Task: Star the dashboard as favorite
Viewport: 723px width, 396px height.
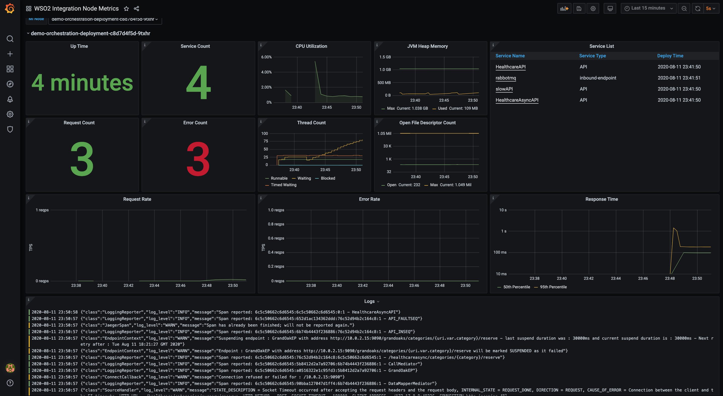Action: 126,8
